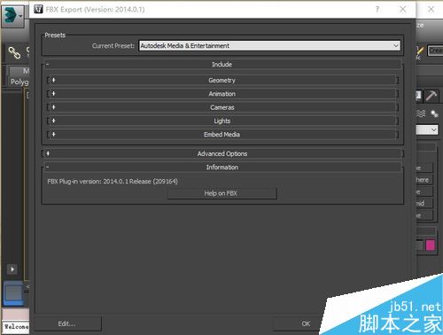Open the Current Preset dropdown
Screen dimensions: 443x335
point(269,46)
